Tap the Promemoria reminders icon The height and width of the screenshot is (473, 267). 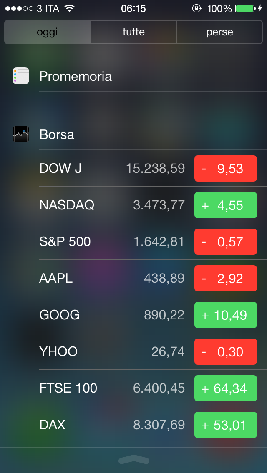pos(21,76)
